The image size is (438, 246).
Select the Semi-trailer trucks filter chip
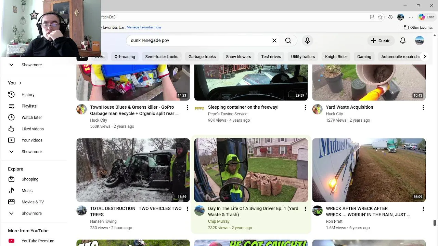point(162,57)
